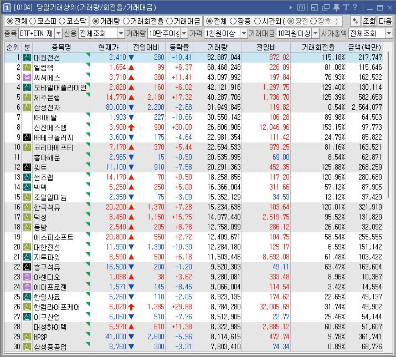Click the 조회 search button
The image size is (396, 357).
[x=369, y=21]
